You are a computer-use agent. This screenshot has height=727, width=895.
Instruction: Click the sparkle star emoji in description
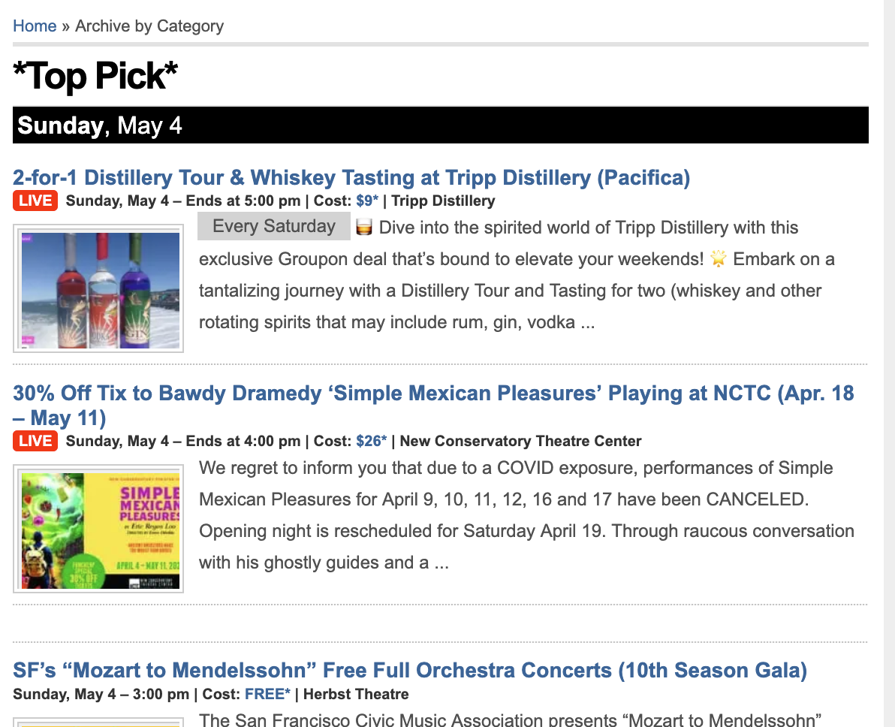[718, 258]
